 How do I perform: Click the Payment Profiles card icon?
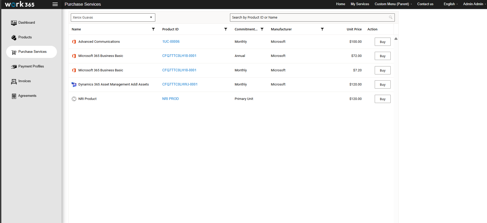[14, 67]
